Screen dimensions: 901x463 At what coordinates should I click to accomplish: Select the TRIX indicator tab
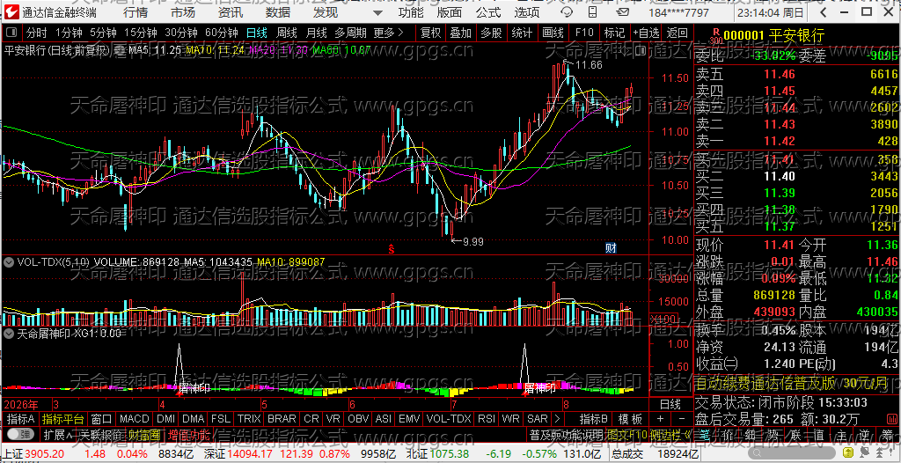click(249, 419)
